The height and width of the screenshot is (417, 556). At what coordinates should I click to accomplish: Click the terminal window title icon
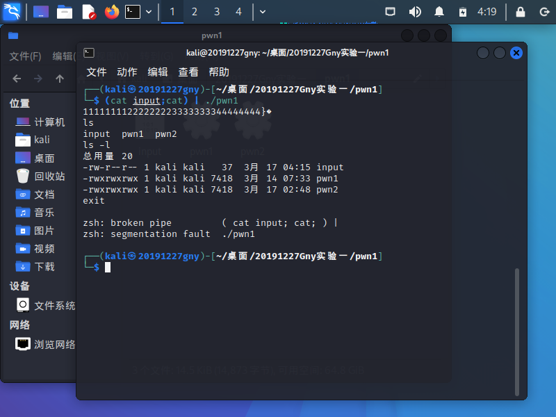coord(89,54)
